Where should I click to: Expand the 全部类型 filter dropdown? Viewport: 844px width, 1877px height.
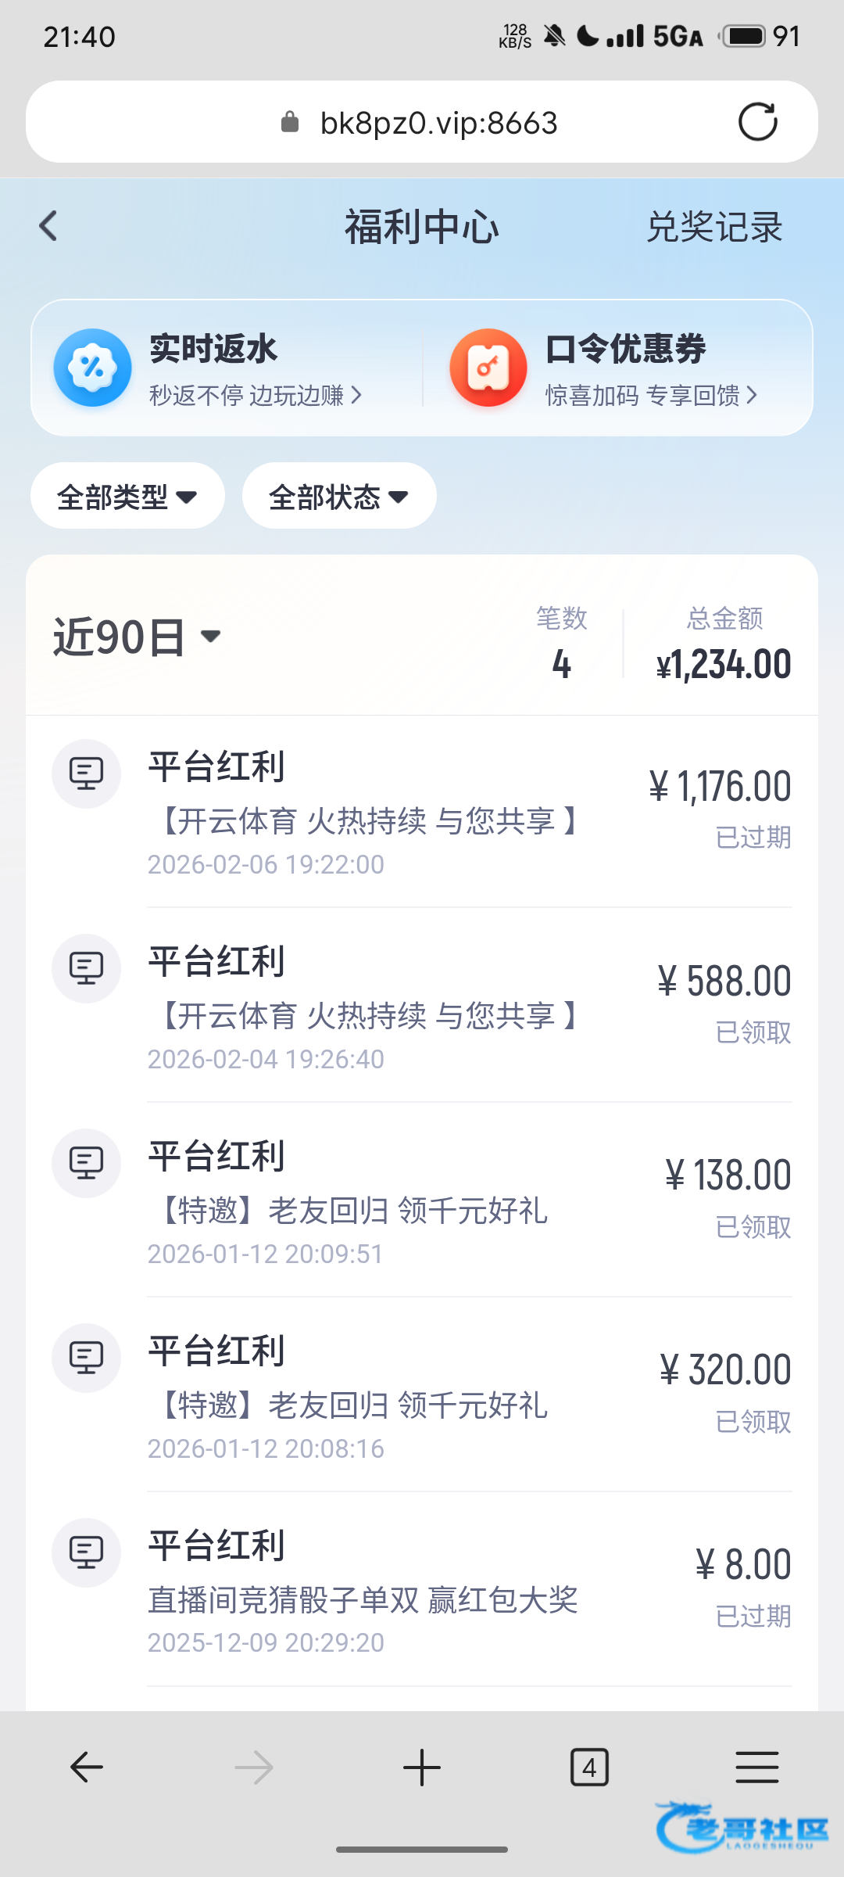coord(127,496)
